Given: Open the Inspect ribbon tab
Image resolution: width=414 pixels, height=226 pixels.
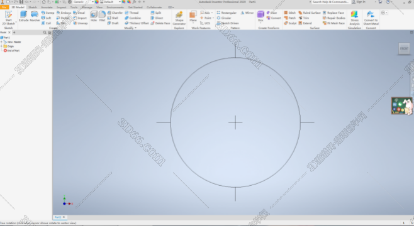Looking at the screenshot, I should pos(61,7).
